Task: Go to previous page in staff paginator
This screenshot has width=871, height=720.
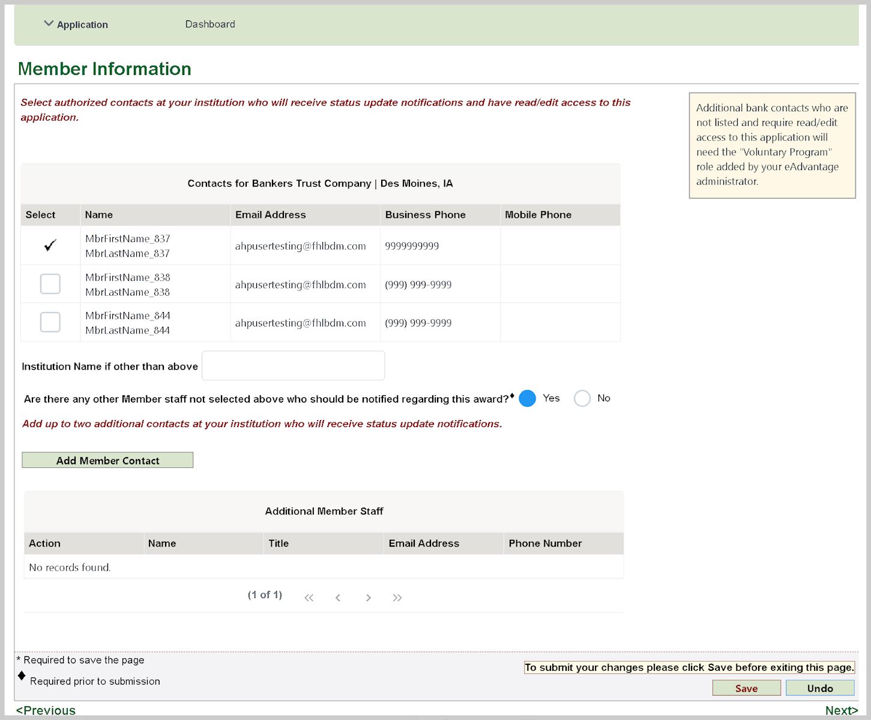Action: pyautogui.click(x=338, y=598)
